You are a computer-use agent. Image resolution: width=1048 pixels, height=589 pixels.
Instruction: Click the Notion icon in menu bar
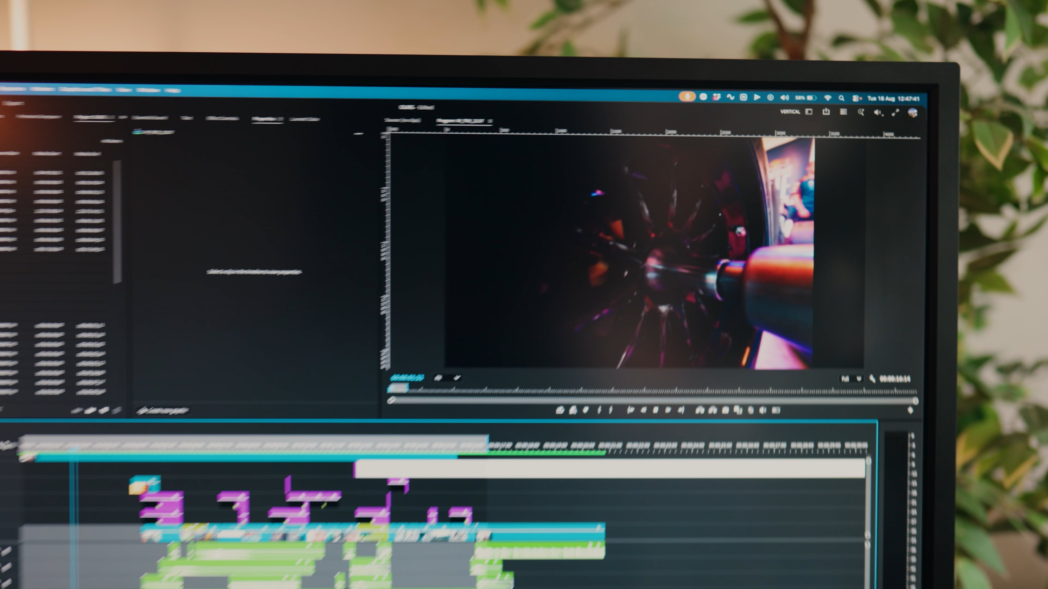pos(743,98)
